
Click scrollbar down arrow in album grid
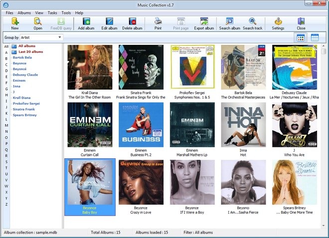(324, 226)
